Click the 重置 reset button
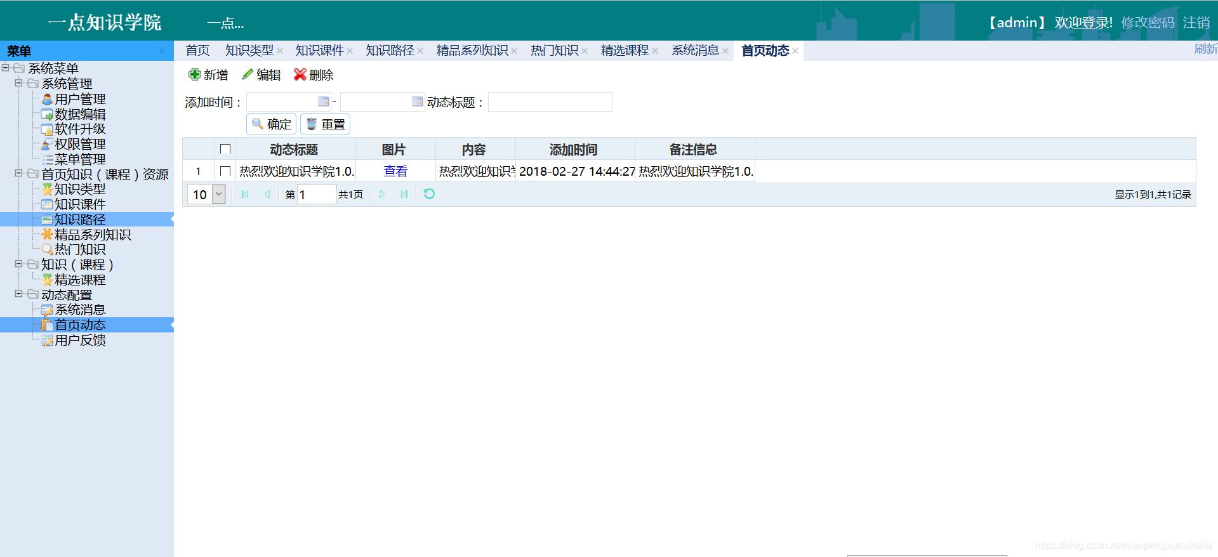This screenshot has width=1218, height=557. click(326, 124)
